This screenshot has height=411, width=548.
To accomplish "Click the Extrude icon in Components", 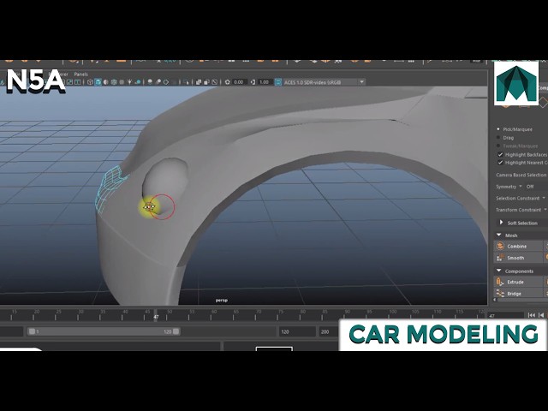I will pyautogui.click(x=500, y=282).
